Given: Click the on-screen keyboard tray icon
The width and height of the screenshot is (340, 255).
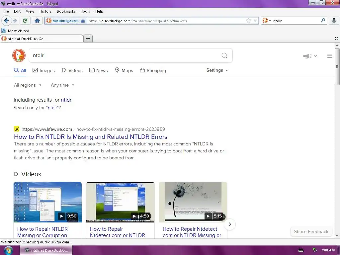Looking at the screenshot, I should tap(301, 250).
